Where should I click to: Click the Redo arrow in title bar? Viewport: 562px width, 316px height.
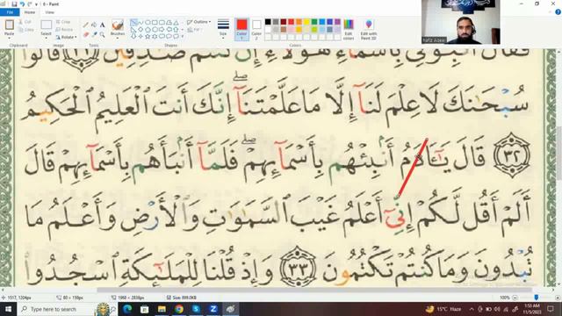(30, 4)
